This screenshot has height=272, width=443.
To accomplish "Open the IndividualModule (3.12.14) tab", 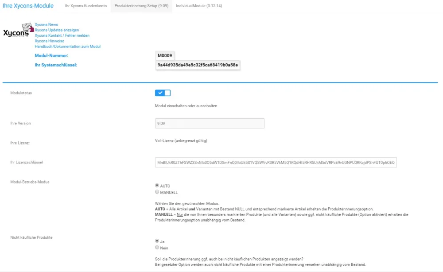I will click(x=199, y=6).
